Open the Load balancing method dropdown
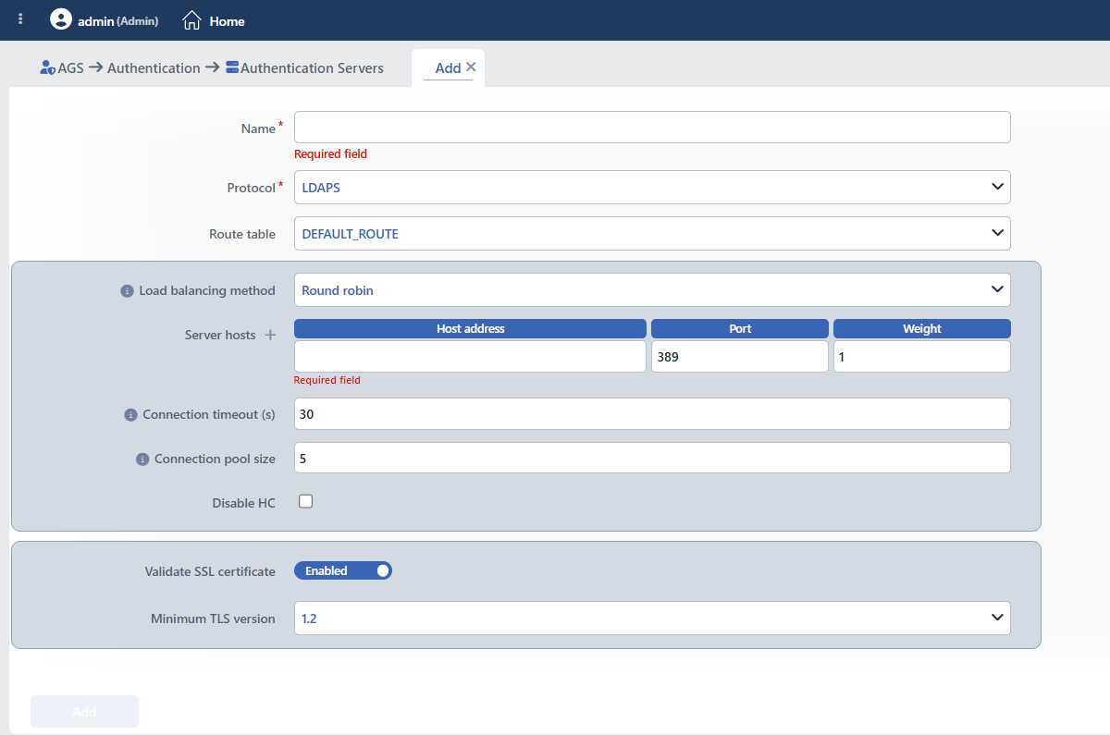Viewport: 1110px width, 735px height. tap(652, 289)
